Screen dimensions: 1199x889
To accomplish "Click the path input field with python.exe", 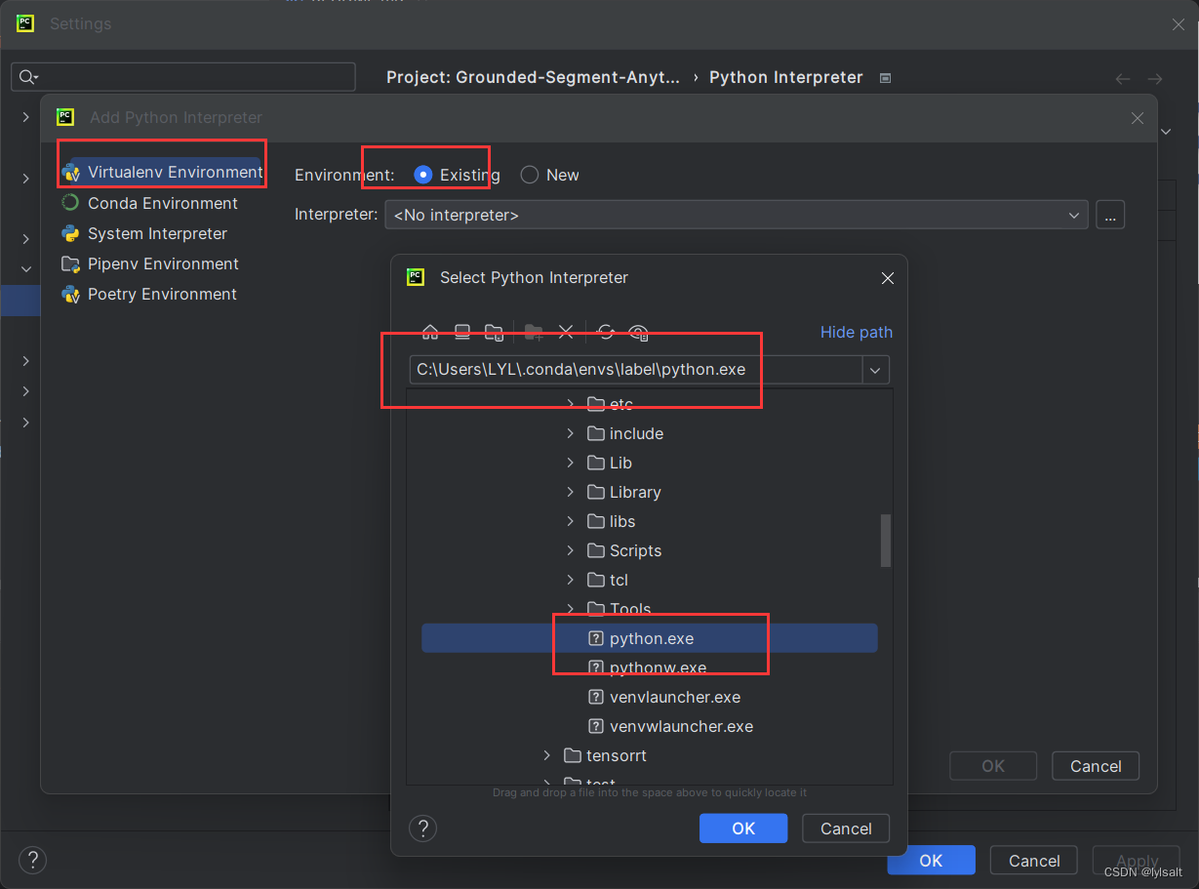I will [636, 370].
